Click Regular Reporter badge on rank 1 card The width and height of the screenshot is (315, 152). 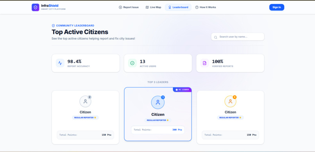click(x=158, y=120)
